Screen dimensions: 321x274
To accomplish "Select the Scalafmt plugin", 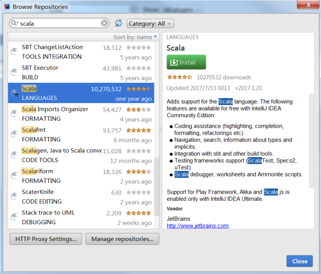I will [81, 135].
